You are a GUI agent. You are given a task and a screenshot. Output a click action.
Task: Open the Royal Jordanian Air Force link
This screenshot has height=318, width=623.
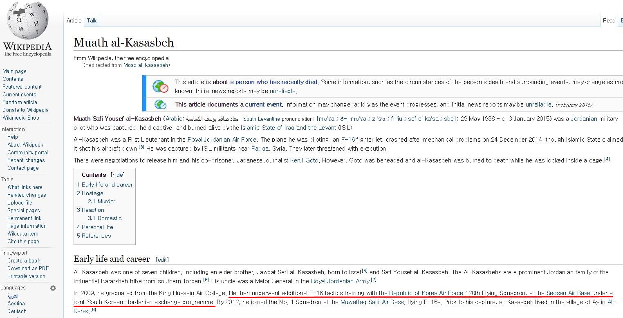[222, 140]
